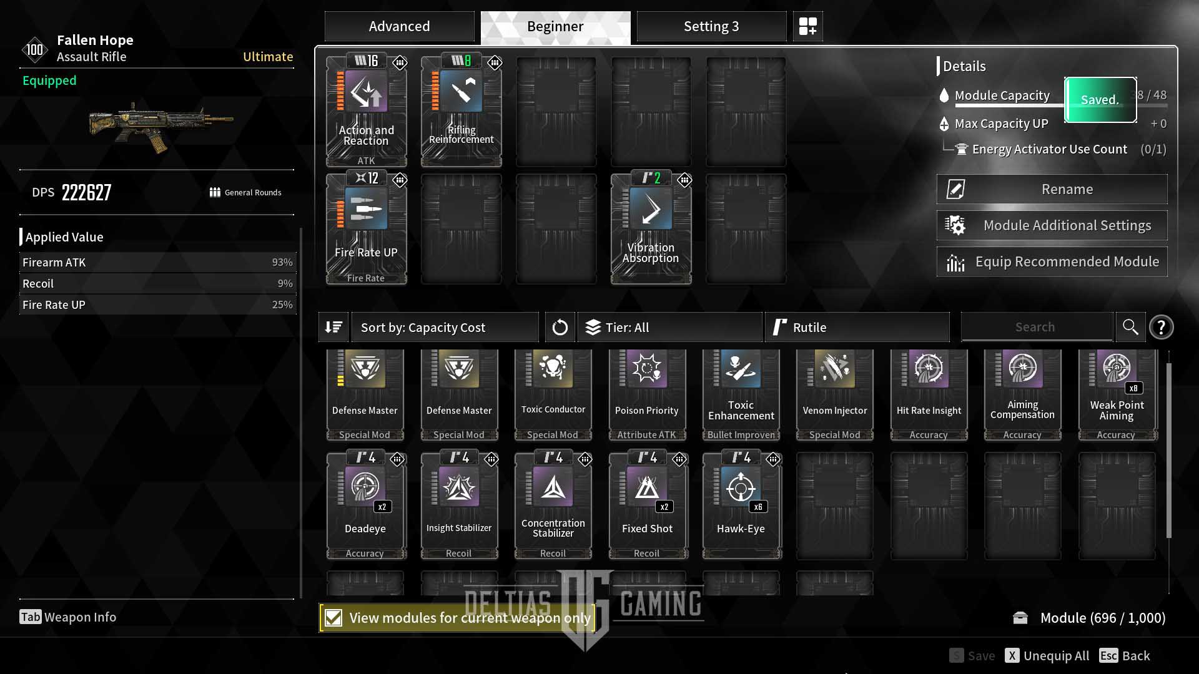Click the Search input field
Viewport: 1199px width, 674px height.
pos(1034,327)
